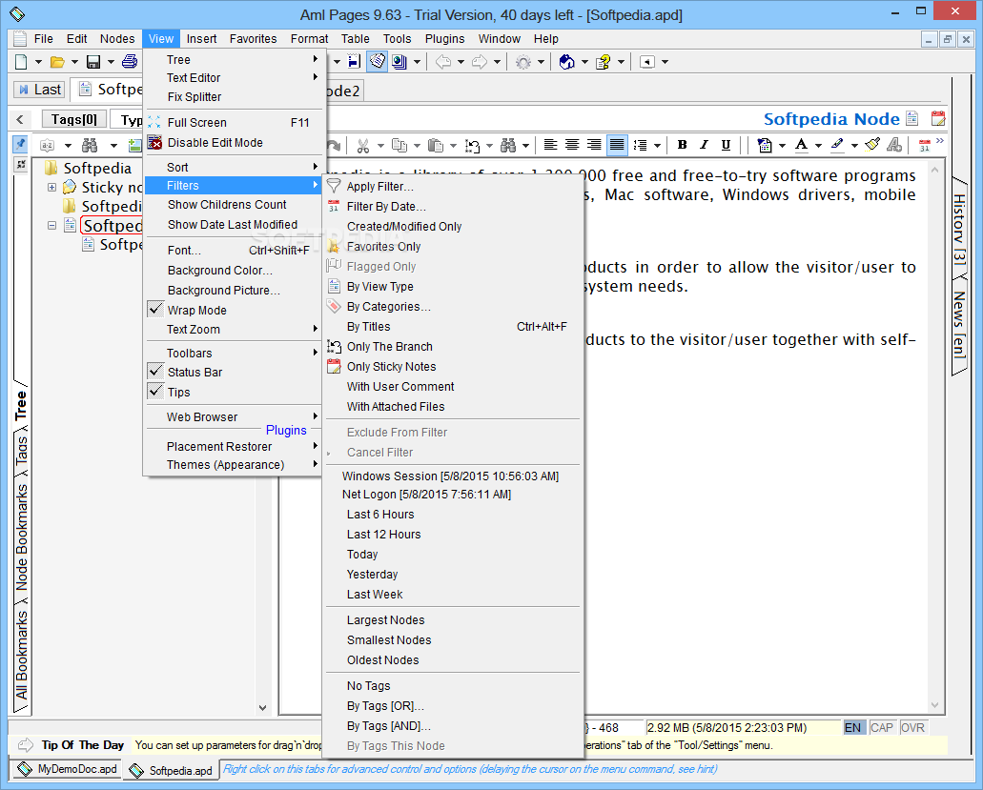This screenshot has width=983, height=790.
Task: Click the Bold formatting icon
Action: coord(682,146)
